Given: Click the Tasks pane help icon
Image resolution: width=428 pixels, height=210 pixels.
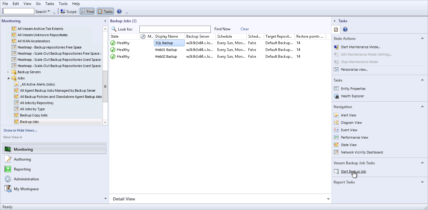Looking at the screenshot, I should tap(345, 30).
